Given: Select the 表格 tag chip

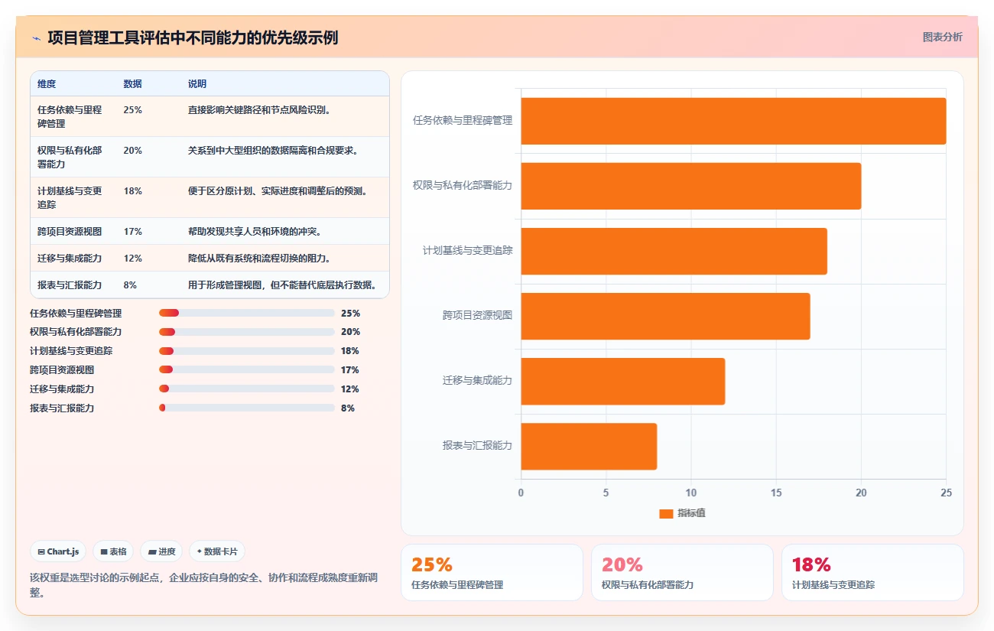Looking at the screenshot, I should click(113, 551).
